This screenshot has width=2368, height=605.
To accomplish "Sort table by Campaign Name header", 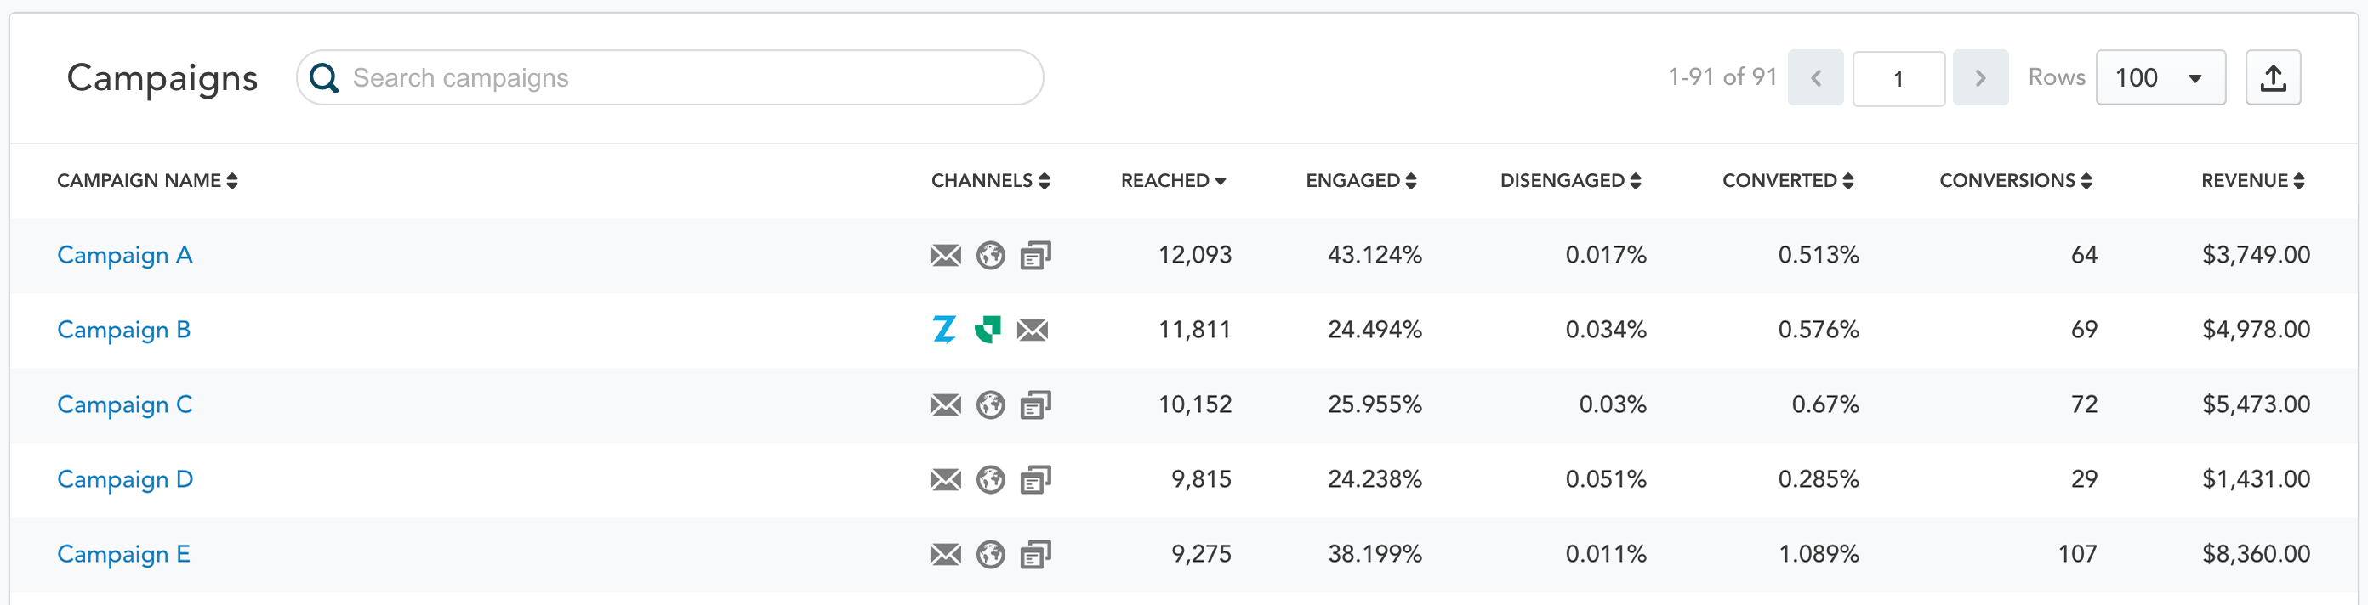I will pos(147,181).
